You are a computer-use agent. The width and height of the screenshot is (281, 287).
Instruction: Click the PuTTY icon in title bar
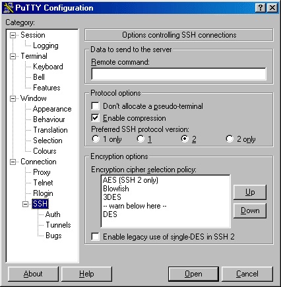click(x=9, y=8)
